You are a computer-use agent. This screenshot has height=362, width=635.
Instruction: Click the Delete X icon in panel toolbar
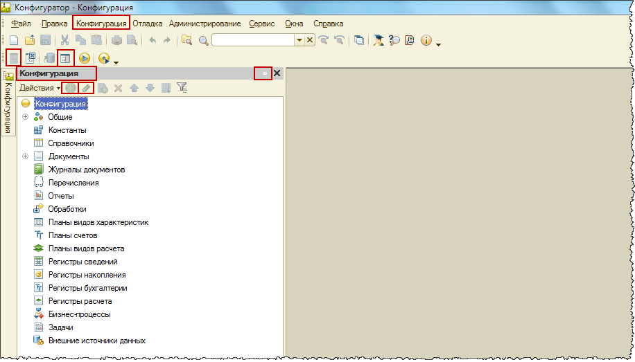point(119,88)
